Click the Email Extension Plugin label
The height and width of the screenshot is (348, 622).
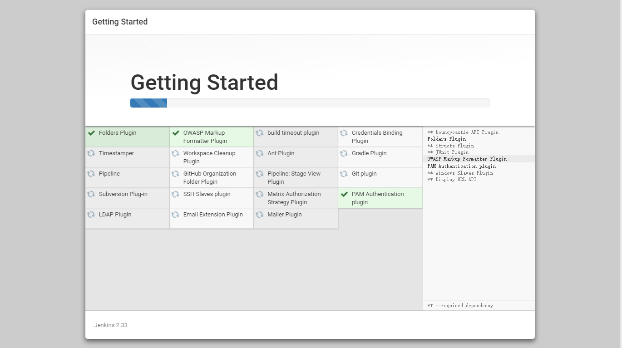click(x=213, y=215)
